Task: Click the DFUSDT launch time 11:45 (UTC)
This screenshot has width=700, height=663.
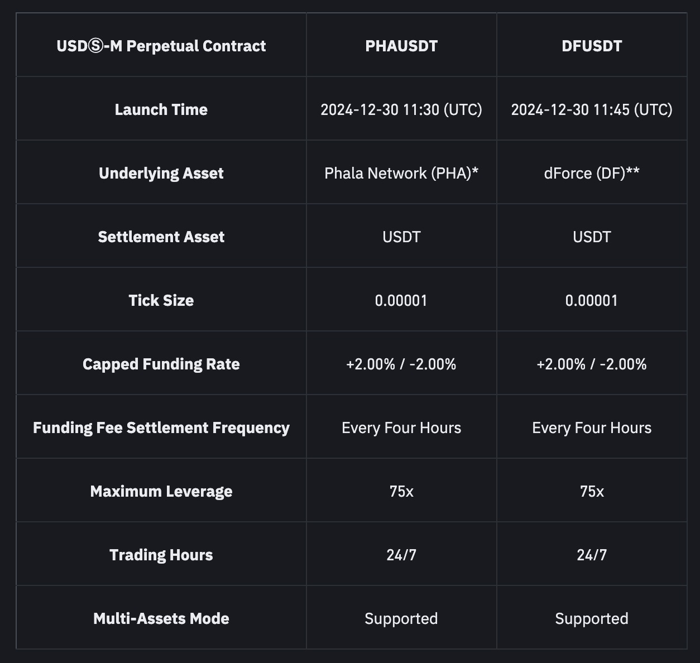Action: click(592, 109)
